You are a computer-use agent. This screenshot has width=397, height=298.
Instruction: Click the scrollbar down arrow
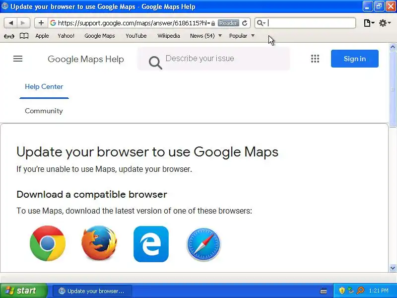393,268
